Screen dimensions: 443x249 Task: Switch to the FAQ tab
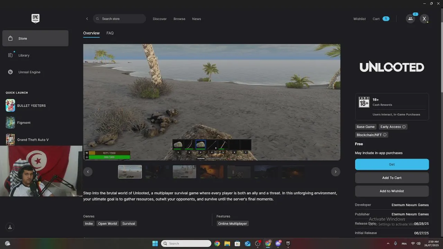coord(110,33)
